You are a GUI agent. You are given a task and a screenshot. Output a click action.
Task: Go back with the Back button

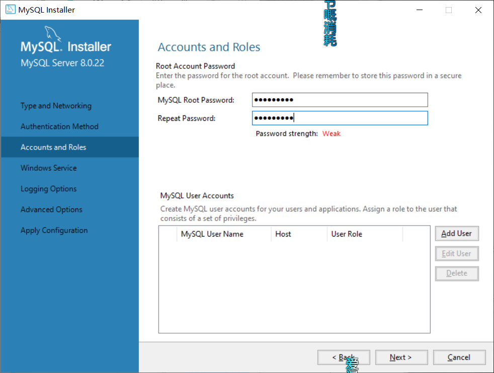pyautogui.click(x=344, y=357)
